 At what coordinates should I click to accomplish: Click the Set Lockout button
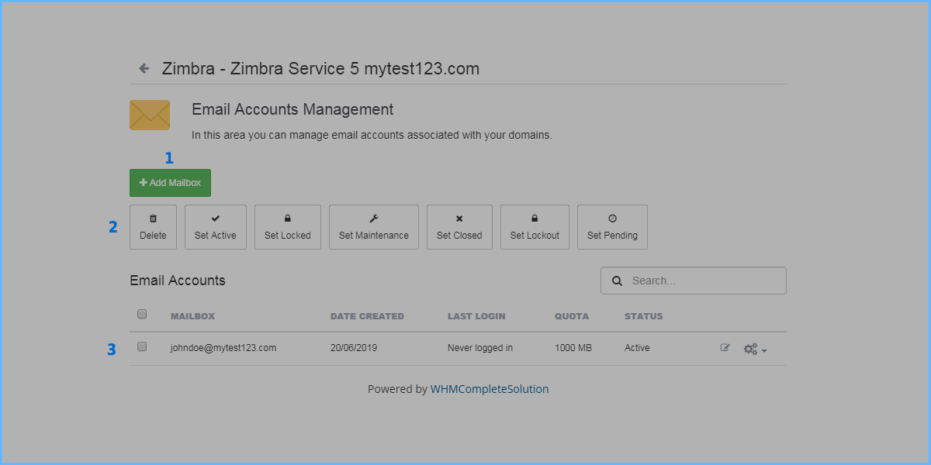[x=535, y=227]
